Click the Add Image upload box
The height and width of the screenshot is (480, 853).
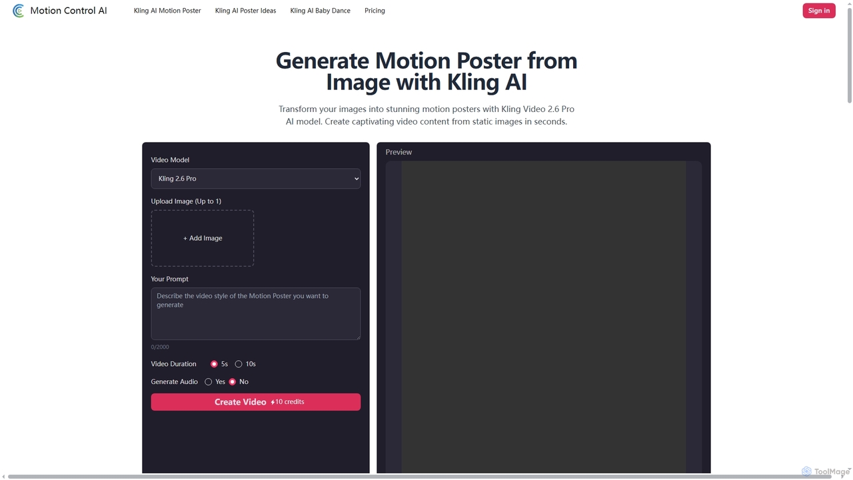coord(203,238)
